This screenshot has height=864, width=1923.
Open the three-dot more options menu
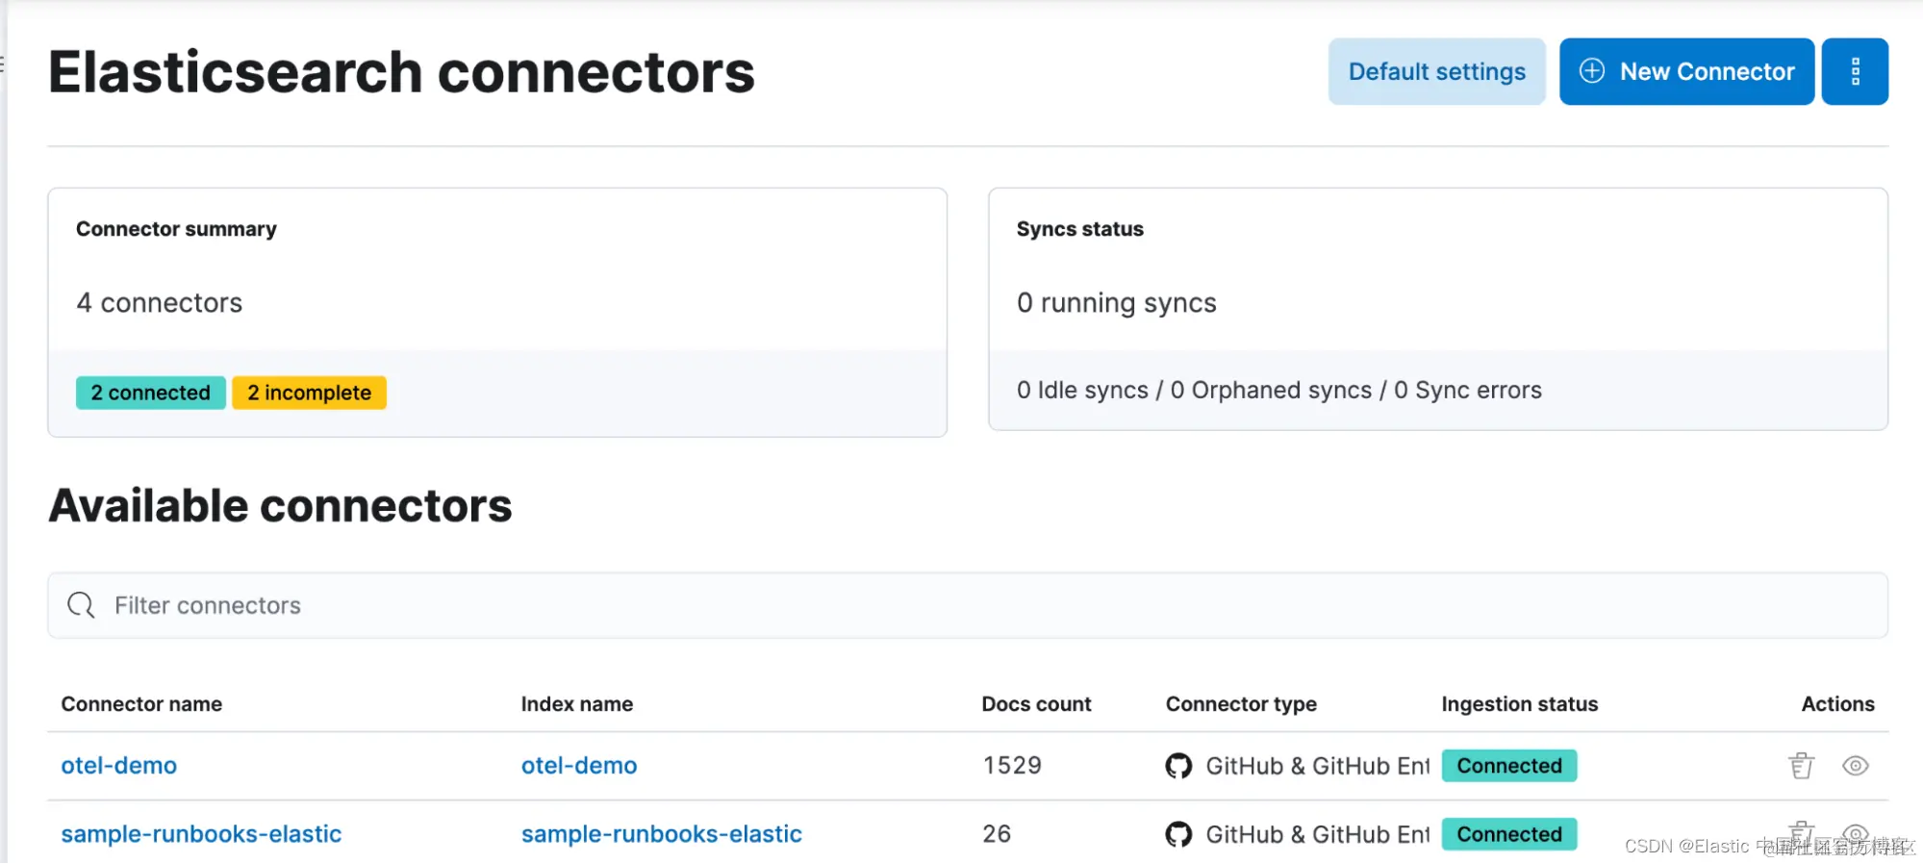pyautogui.click(x=1855, y=71)
